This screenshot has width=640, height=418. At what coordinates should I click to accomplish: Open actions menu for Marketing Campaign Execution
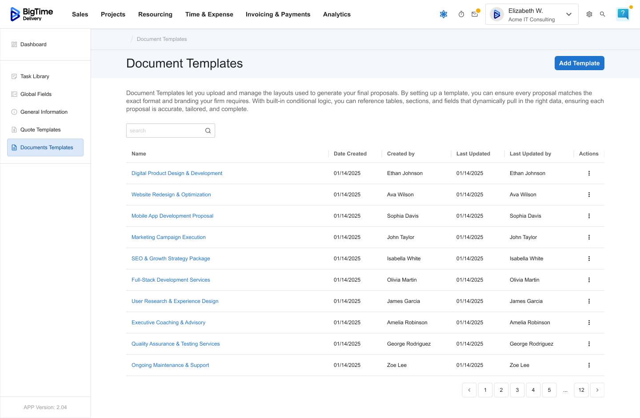pyautogui.click(x=589, y=237)
